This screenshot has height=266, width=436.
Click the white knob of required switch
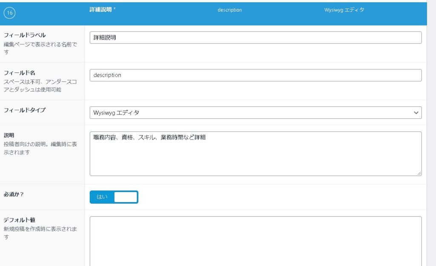pyautogui.click(x=126, y=197)
